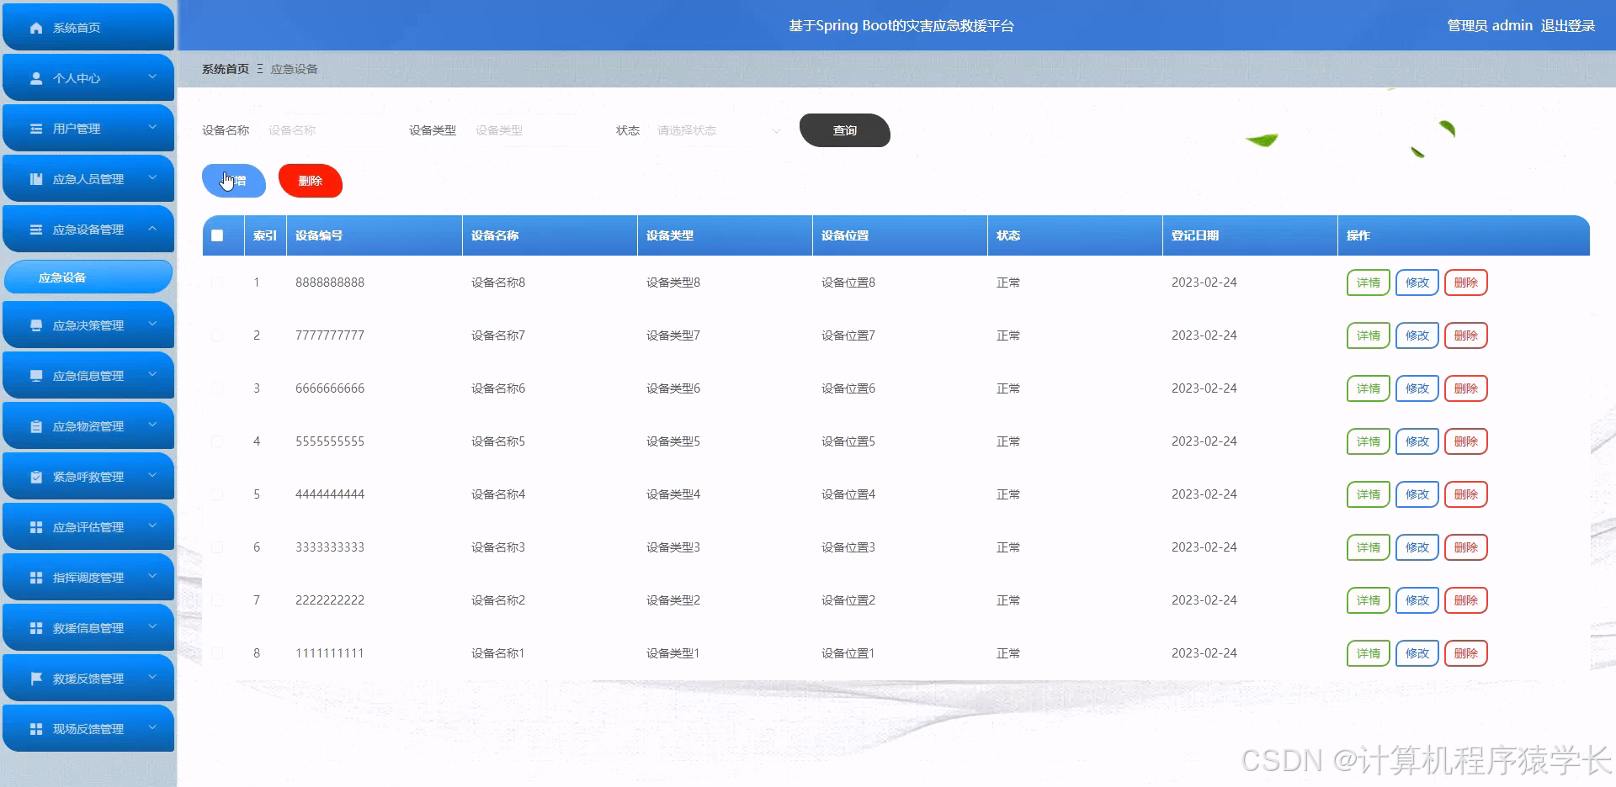Screen dimensions: 1616x787
Task: Expand the 紧急呼救管理 chevron
Action: pyautogui.click(x=152, y=475)
